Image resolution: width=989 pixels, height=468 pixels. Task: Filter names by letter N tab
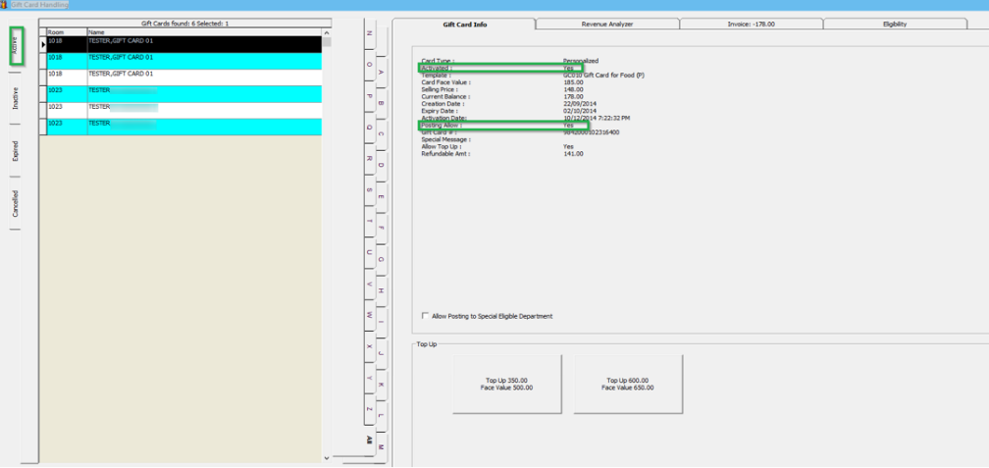369,32
